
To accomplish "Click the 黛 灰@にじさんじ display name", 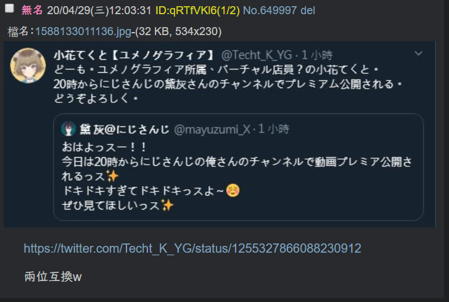I will point(125,129).
